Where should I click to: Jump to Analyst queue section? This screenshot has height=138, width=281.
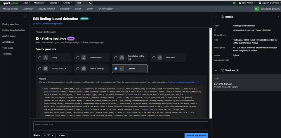[9, 36]
